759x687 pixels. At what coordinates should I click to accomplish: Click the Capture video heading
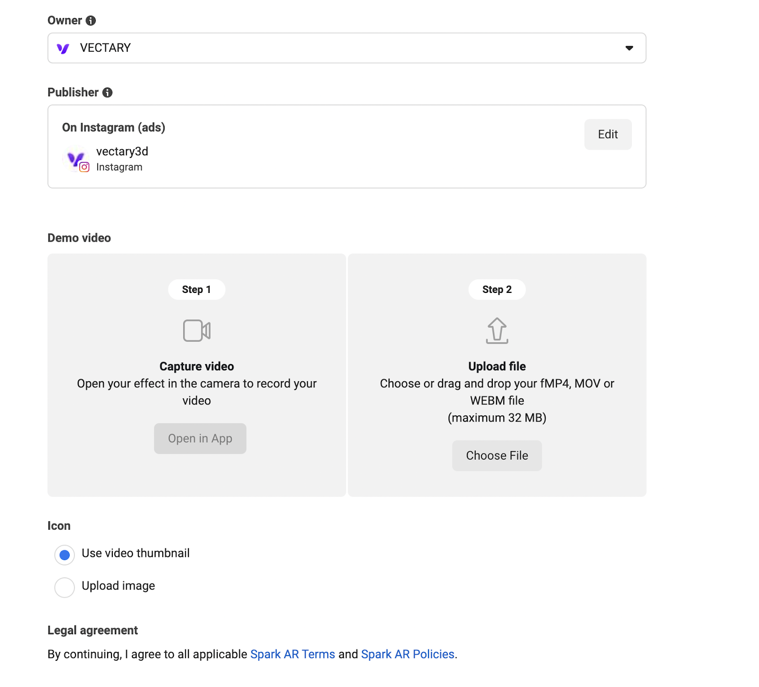[196, 367]
